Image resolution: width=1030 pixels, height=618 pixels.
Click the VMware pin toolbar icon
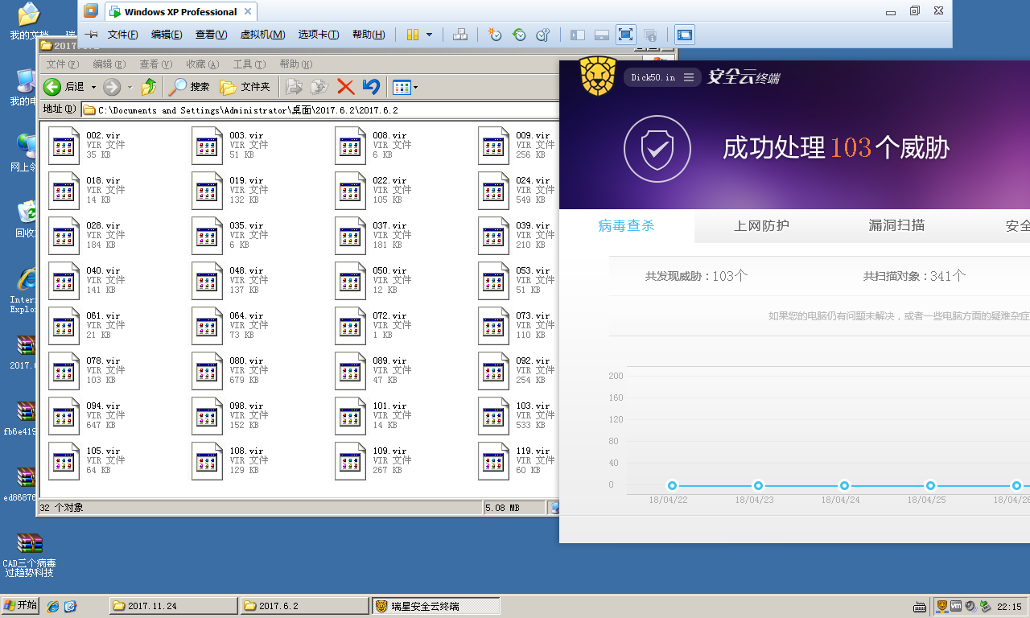coord(92,35)
